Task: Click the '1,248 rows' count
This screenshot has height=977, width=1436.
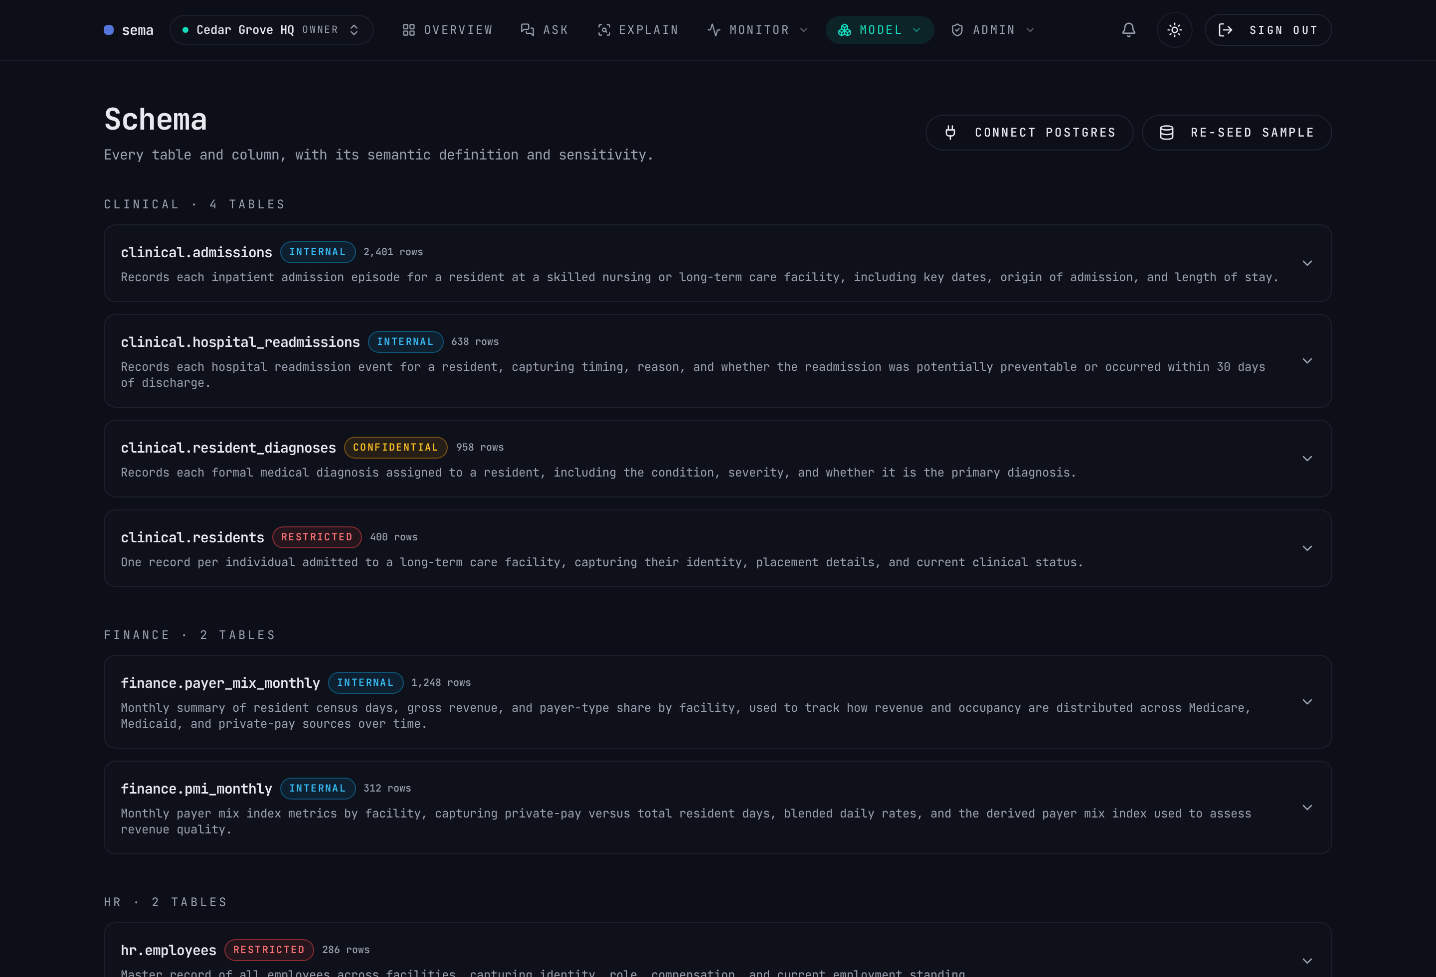Action: pos(441,682)
